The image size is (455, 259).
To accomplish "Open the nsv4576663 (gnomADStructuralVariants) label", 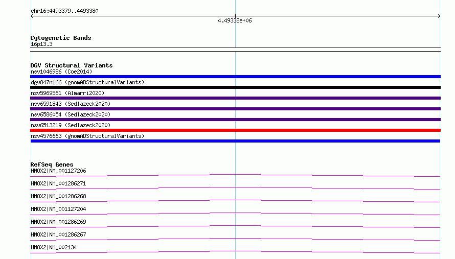I will point(87,136).
